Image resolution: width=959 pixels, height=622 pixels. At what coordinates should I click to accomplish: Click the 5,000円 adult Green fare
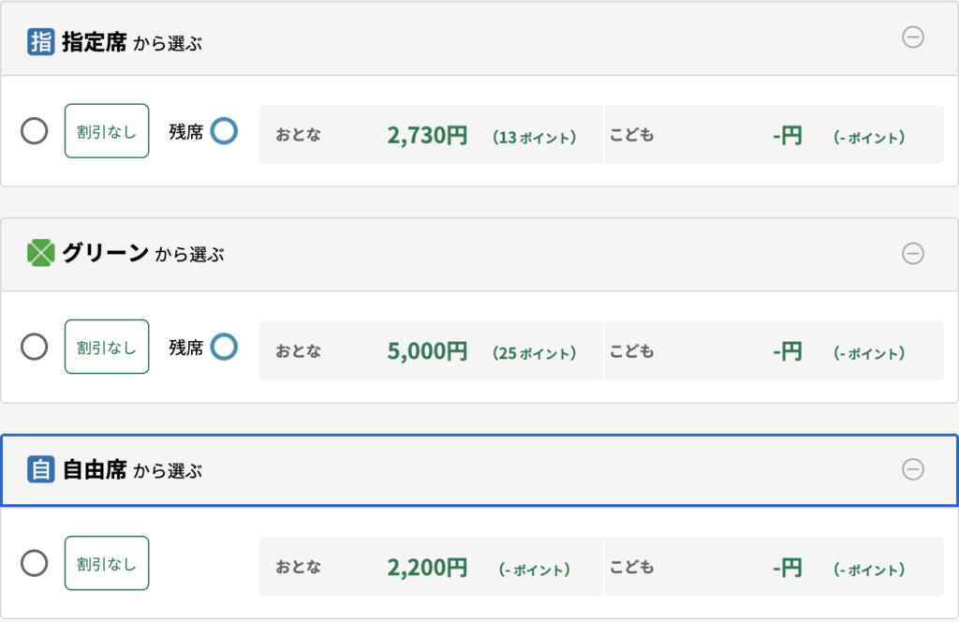coord(427,352)
